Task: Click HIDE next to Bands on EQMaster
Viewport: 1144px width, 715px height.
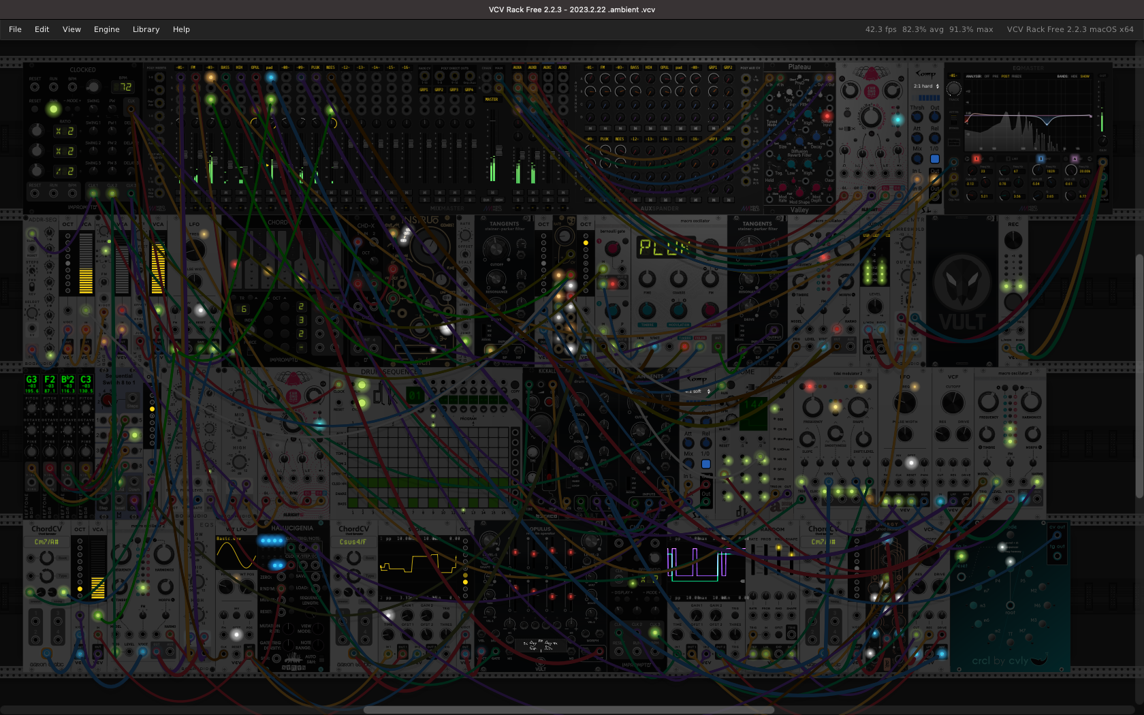Action: tap(1074, 76)
